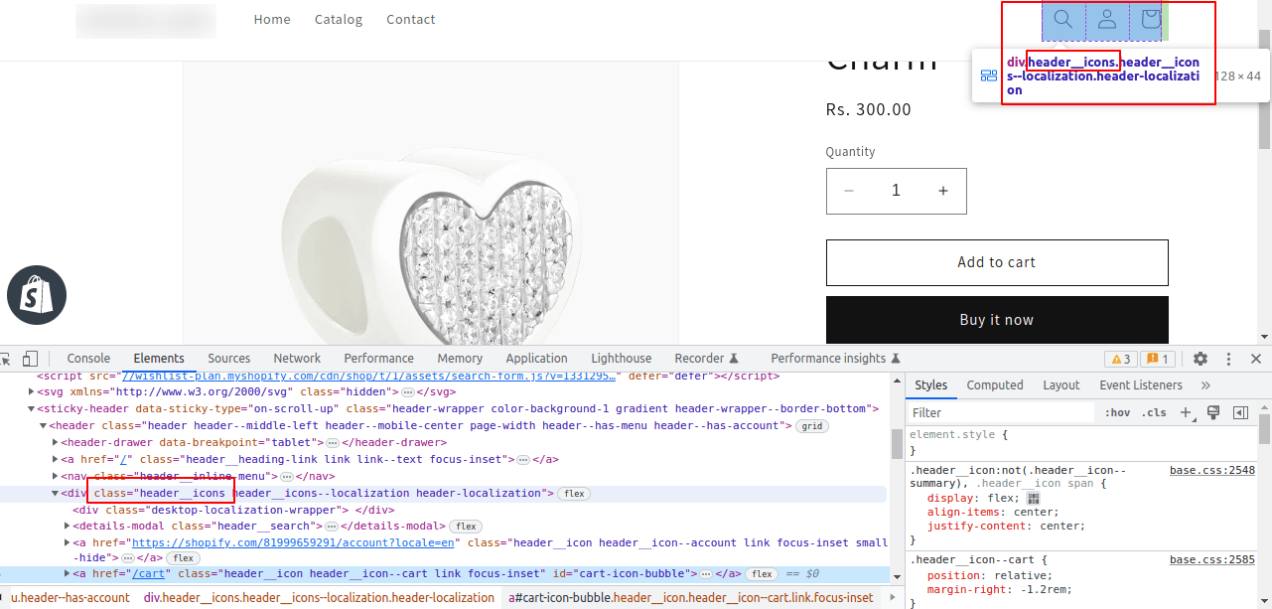Open the Computed tab
This screenshot has height=609, width=1272.
pos(994,385)
